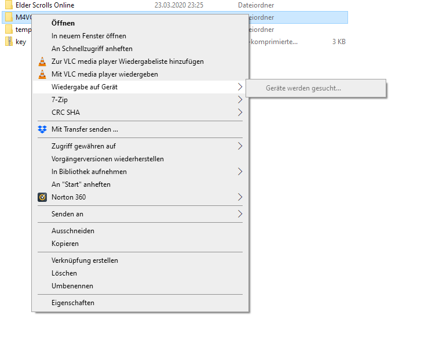Click the 'key' file name
The width and height of the screenshot is (421, 344).
[x=21, y=42]
